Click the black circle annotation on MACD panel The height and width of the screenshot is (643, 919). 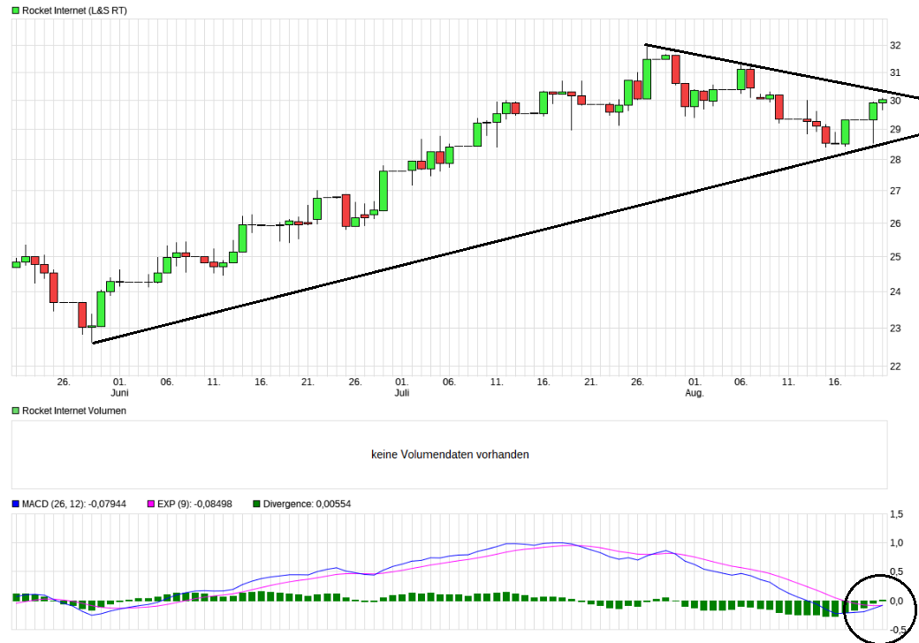tap(881, 605)
